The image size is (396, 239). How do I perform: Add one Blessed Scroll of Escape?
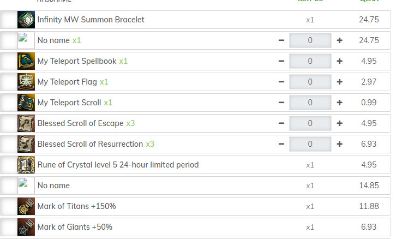339,123
